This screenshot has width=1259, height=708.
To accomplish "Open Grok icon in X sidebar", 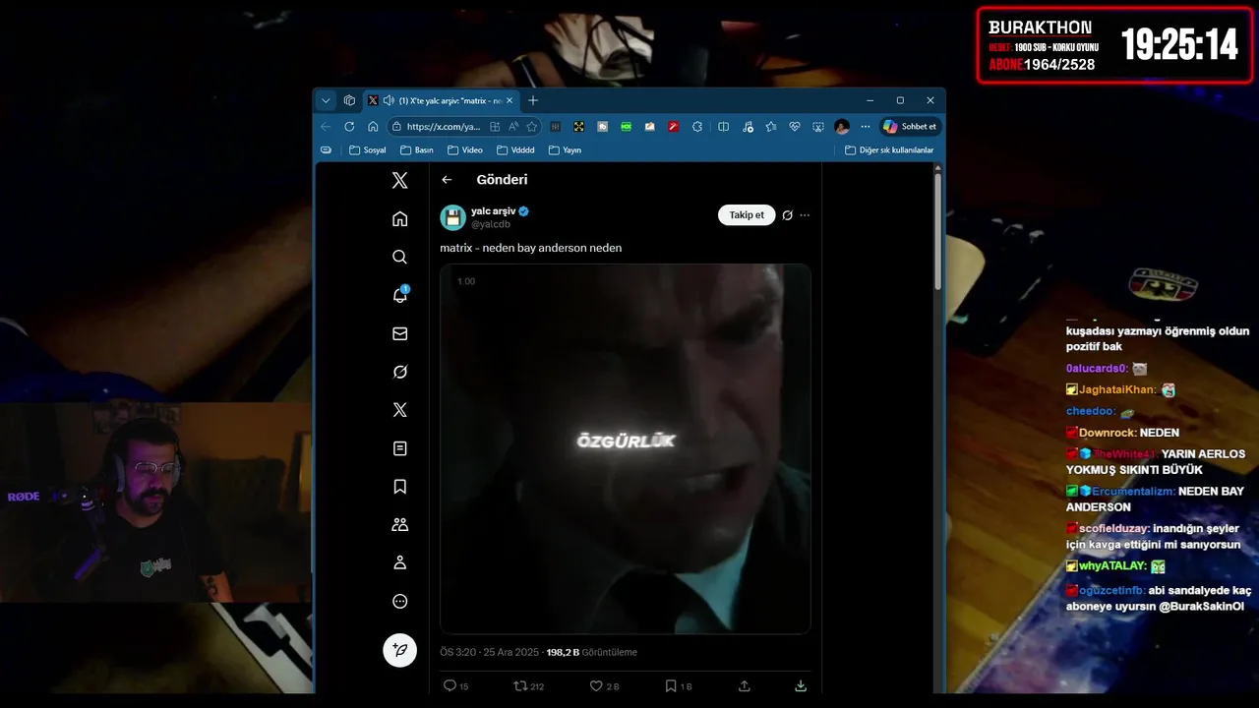I will tap(399, 372).
